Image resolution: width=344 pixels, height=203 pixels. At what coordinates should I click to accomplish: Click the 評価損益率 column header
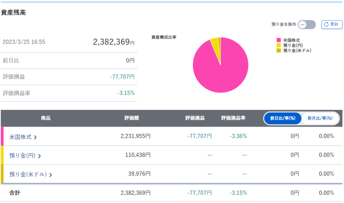[233, 118]
